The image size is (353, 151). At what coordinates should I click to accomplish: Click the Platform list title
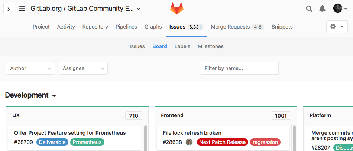click(320, 115)
